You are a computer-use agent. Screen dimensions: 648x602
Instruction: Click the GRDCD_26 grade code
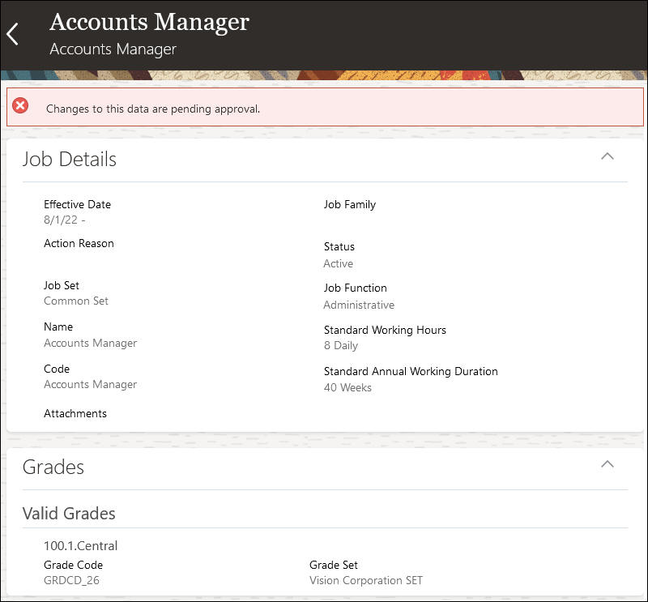pos(71,580)
